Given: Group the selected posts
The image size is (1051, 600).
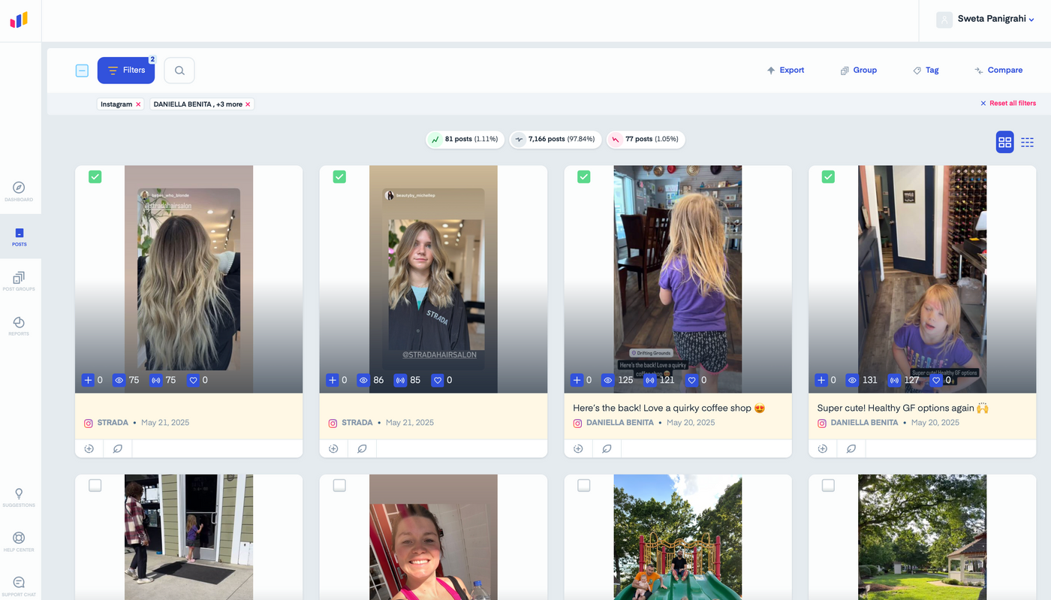Looking at the screenshot, I should [x=859, y=71].
